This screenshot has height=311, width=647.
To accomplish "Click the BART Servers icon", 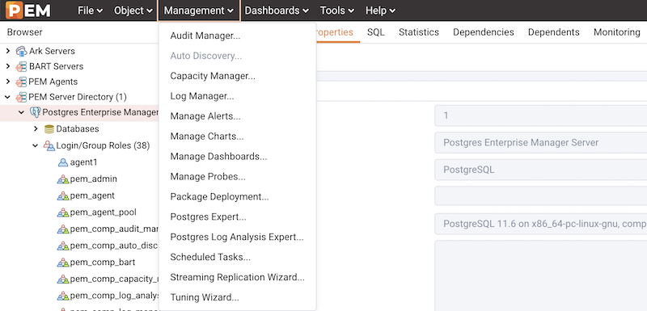I will click(22, 67).
